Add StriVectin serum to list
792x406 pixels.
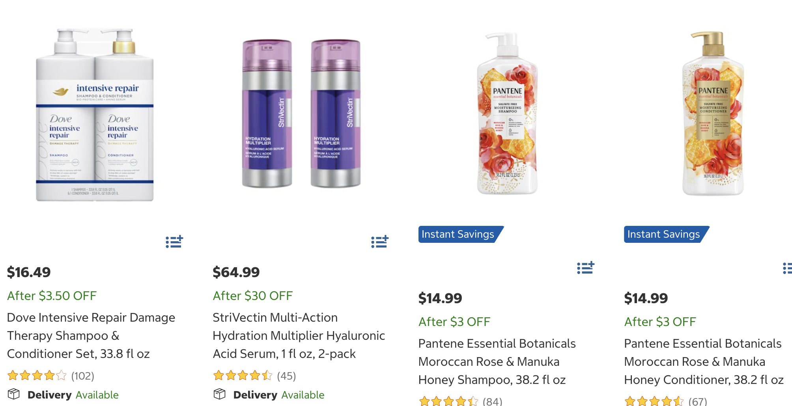pyautogui.click(x=380, y=242)
